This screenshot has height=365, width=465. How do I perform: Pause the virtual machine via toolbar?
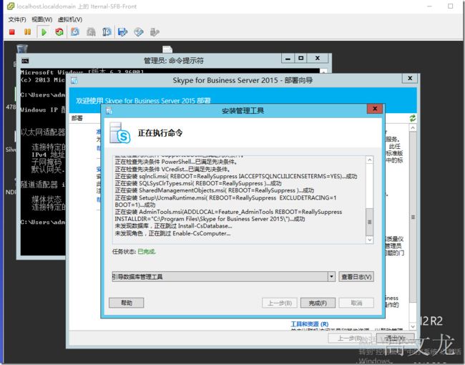click(28, 31)
